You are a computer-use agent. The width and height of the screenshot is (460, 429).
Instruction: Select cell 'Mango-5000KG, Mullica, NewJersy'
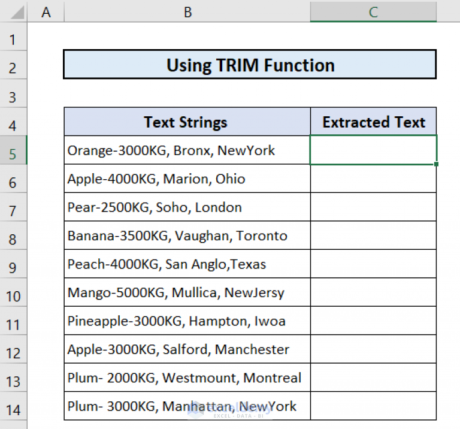point(187,292)
